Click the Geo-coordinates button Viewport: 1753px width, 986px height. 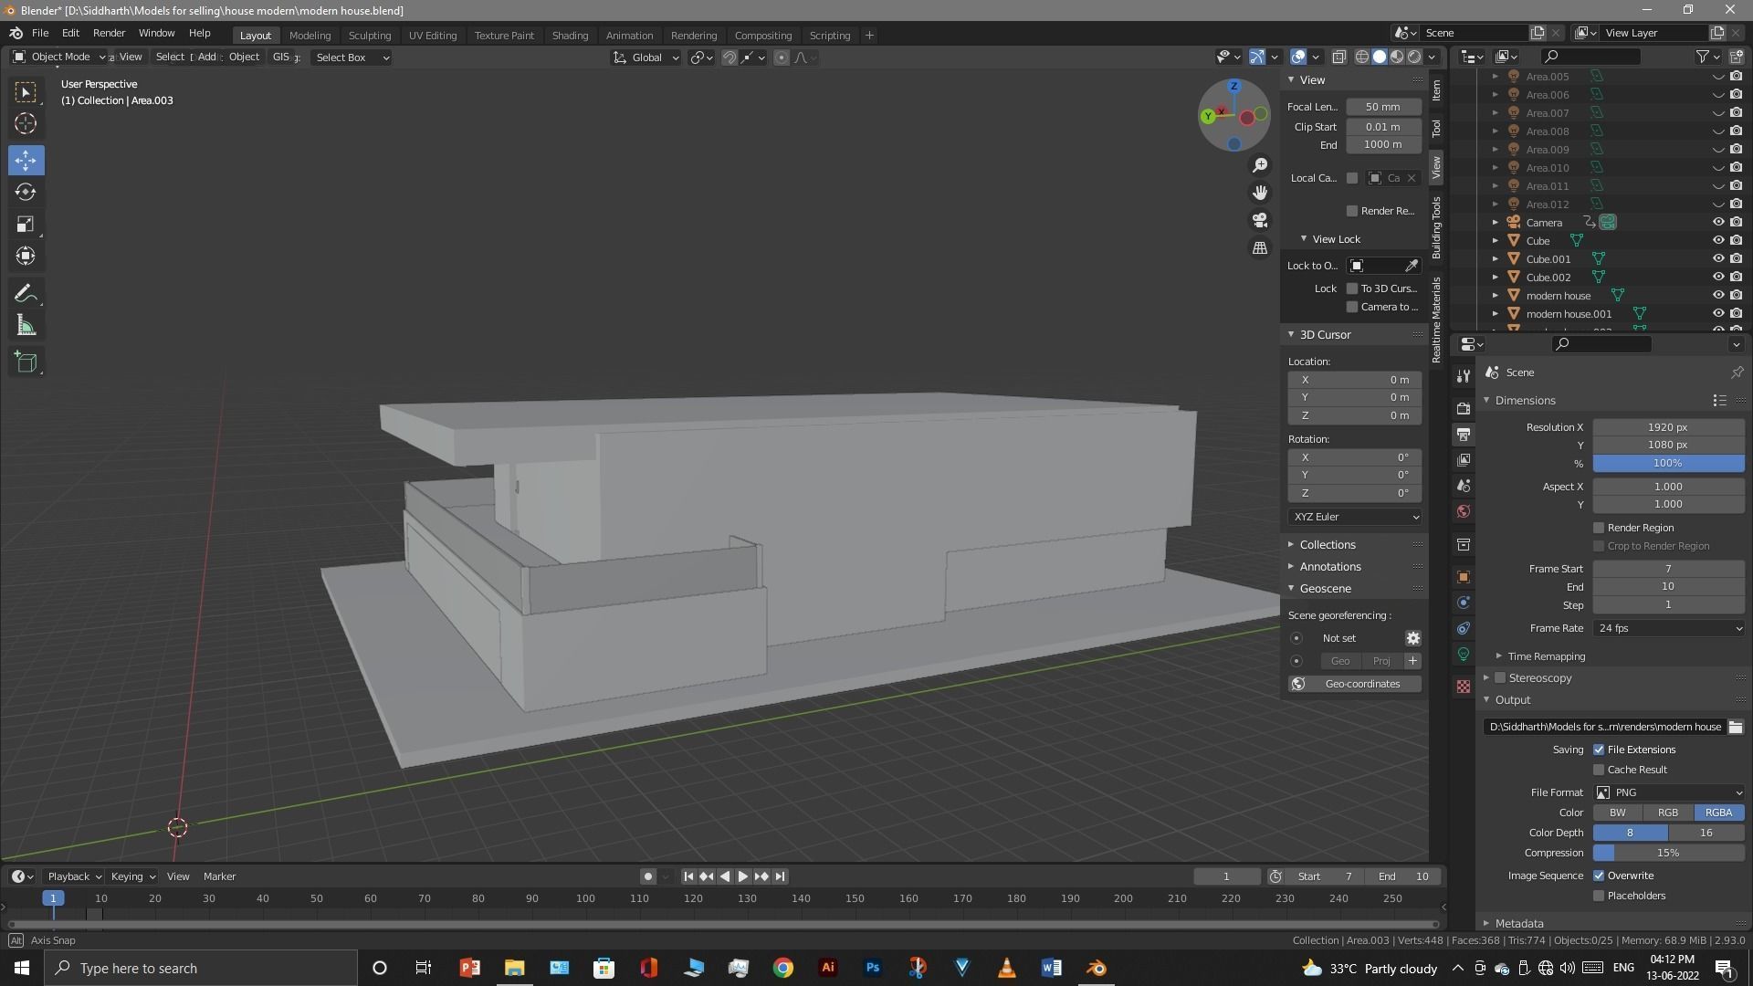pos(1355,684)
